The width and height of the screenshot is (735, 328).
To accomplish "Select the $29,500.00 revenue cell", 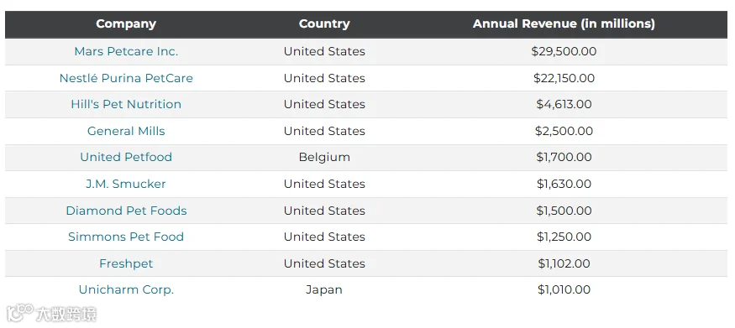I will pyautogui.click(x=564, y=51).
